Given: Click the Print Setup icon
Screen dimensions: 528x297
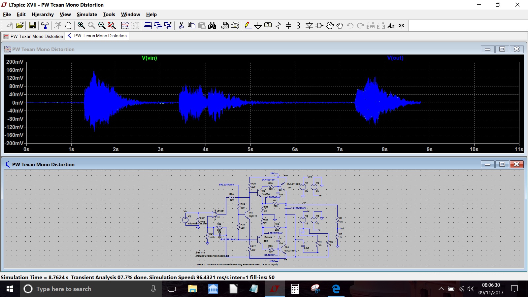Looking at the screenshot, I should (225, 25).
